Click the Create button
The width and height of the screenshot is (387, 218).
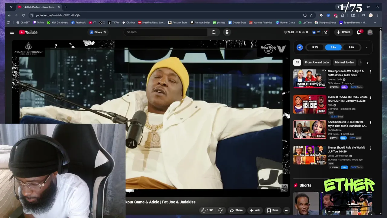343,32
